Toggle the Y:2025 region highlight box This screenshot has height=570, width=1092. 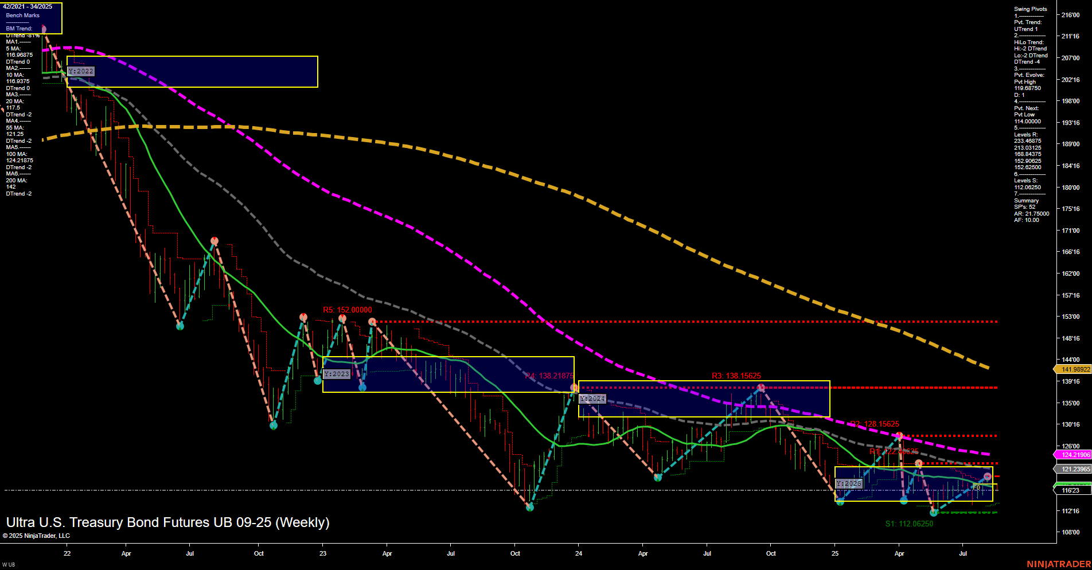(x=913, y=485)
